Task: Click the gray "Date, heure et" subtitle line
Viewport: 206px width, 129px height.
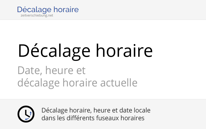Action: [x=51, y=70]
